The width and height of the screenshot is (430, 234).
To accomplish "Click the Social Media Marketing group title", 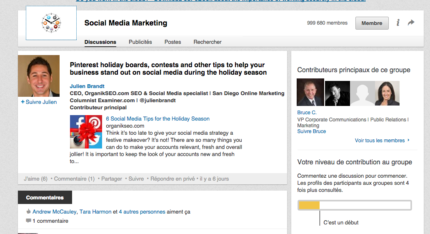I will (125, 23).
